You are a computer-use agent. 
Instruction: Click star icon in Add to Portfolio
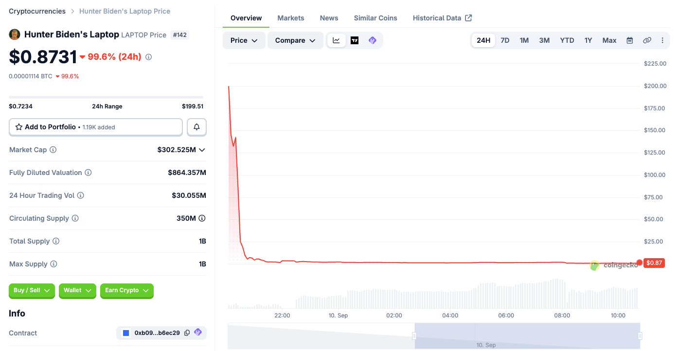(19, 127)
